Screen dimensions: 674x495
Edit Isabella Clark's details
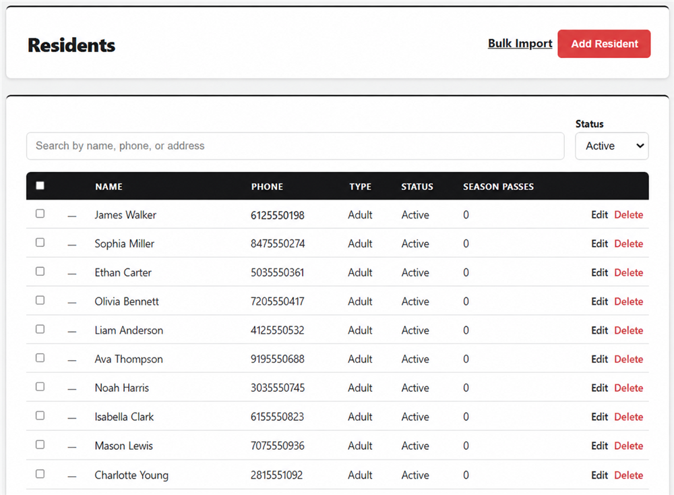coord(599,416)
